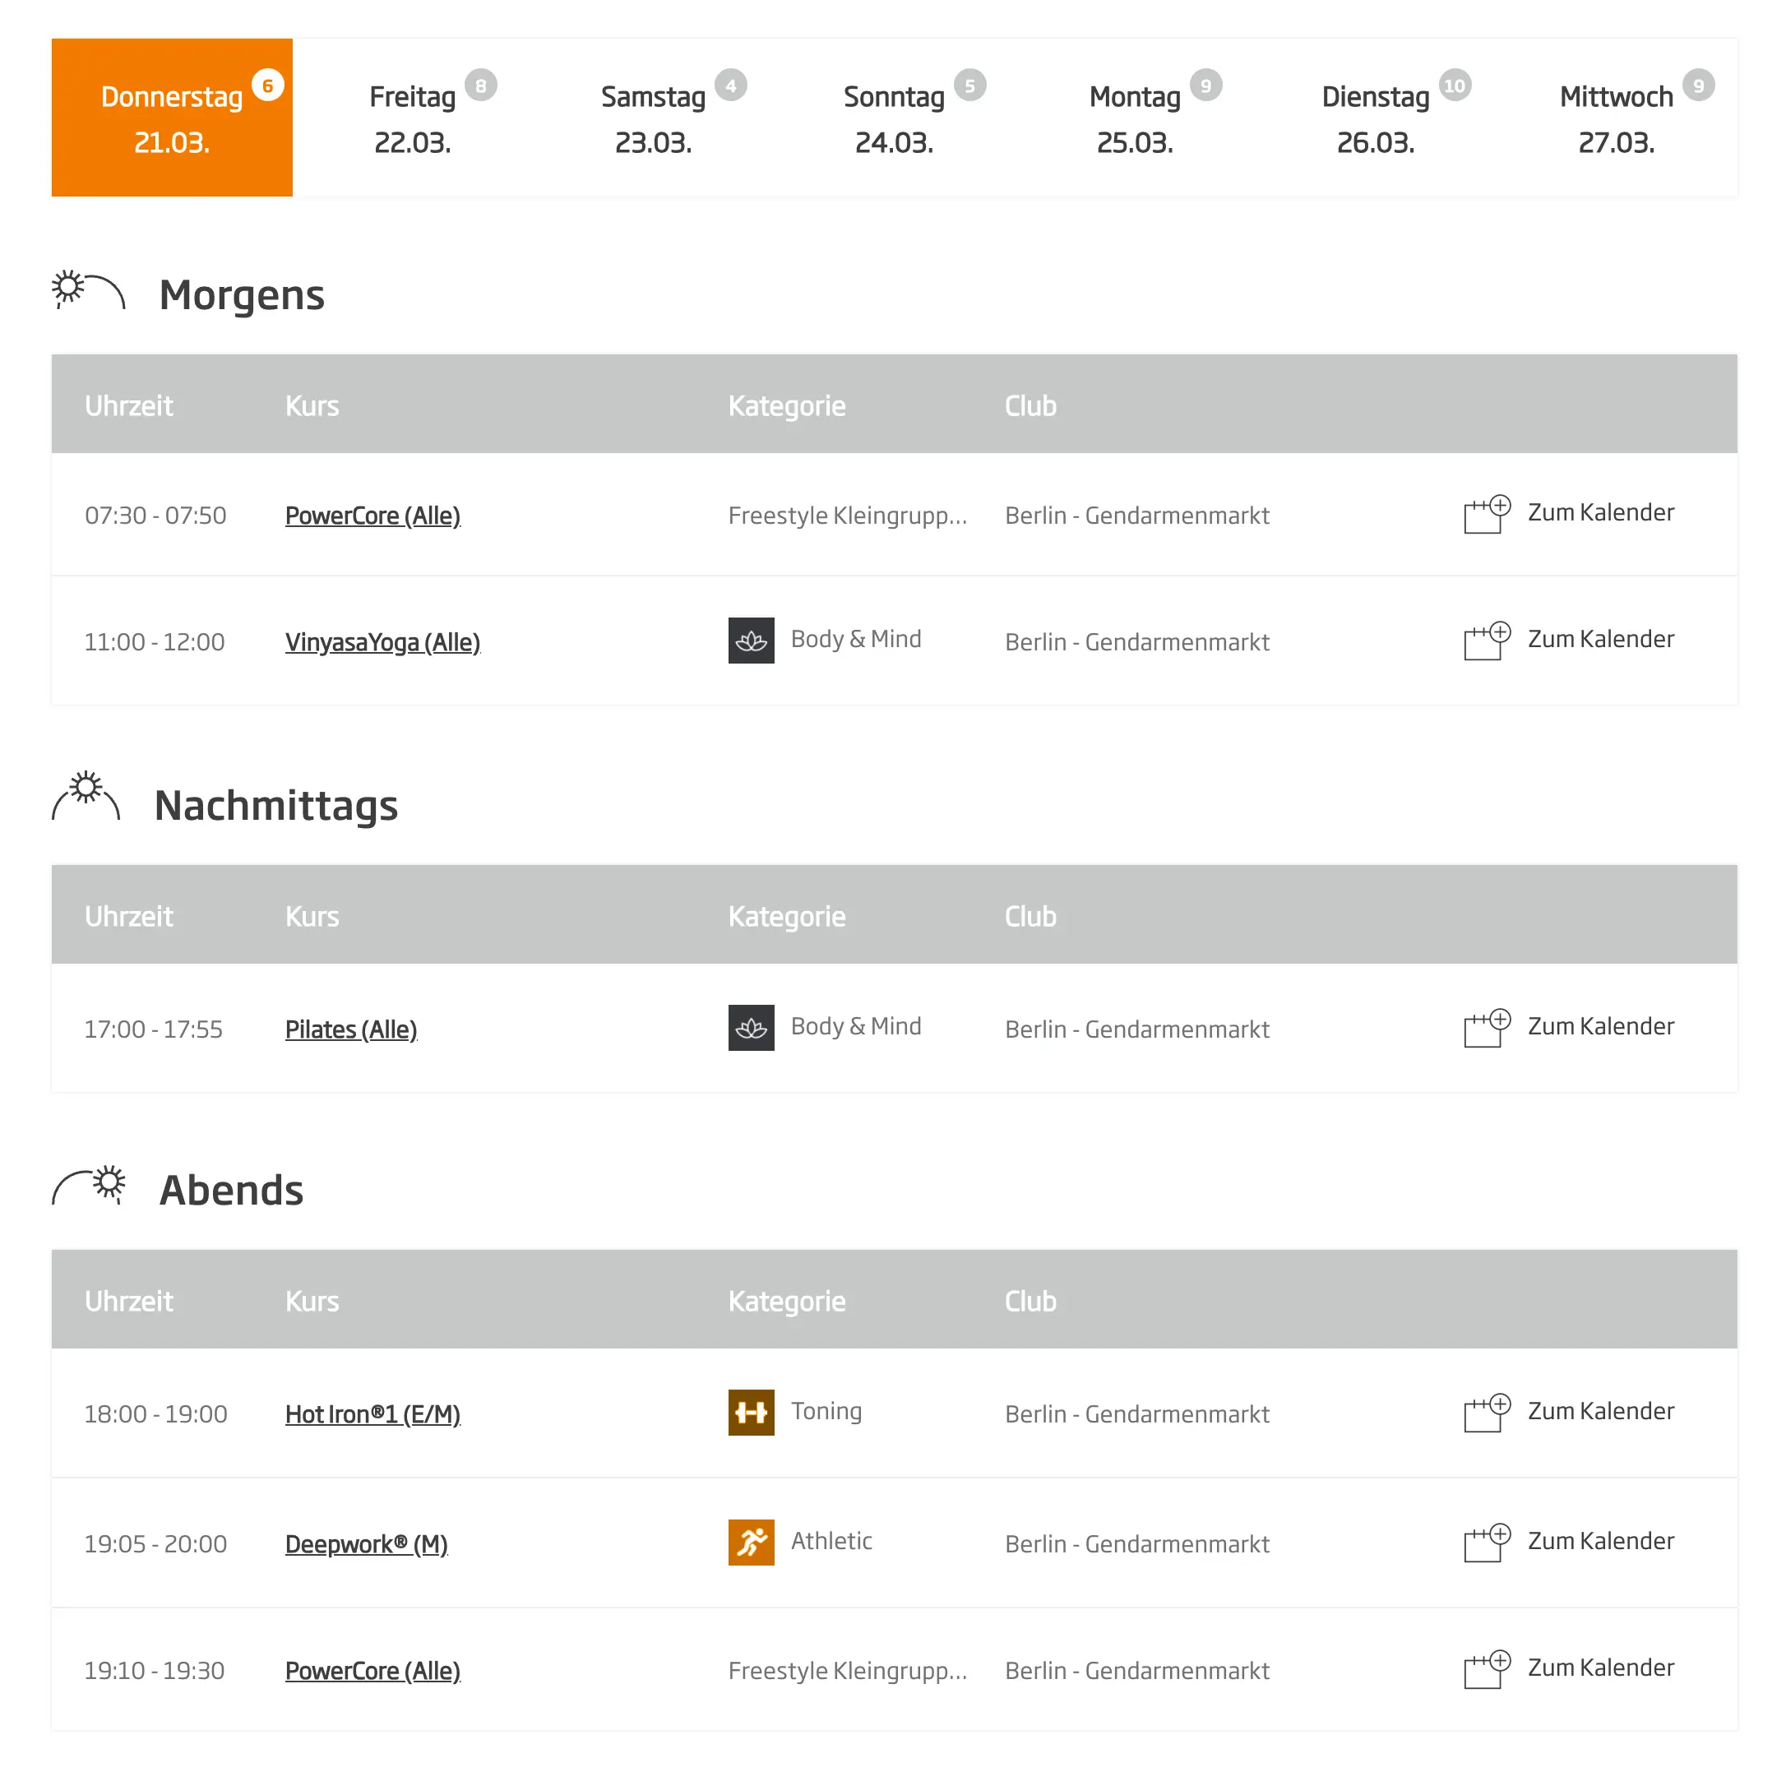This screenshot has width=1786, height=1781.
Task: Select the Freitag 22.03. tab
Action: [412, 118]
